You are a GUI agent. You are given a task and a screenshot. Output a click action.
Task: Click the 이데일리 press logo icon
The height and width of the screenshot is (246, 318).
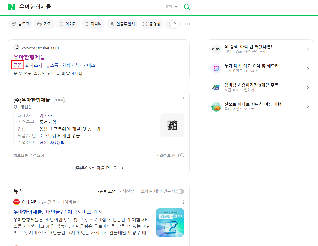click(x=17, y=202)
